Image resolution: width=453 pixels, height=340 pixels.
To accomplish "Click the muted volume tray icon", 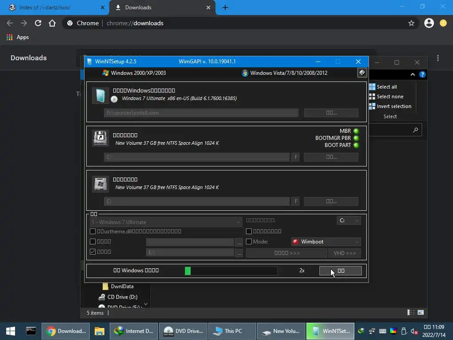I will point(414,331).
